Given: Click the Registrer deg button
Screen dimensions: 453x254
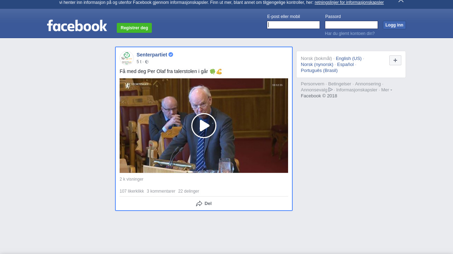Looking at the screenshot, I should coord(134,28).
